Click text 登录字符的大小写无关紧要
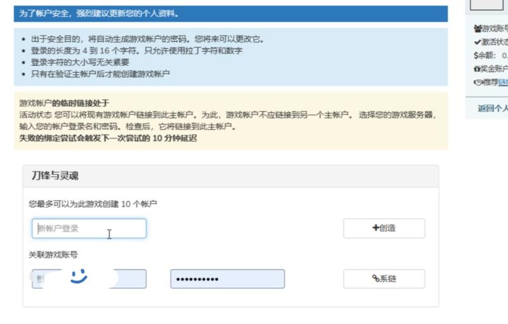Screen dimensions: 508x324 pos(80,62)
